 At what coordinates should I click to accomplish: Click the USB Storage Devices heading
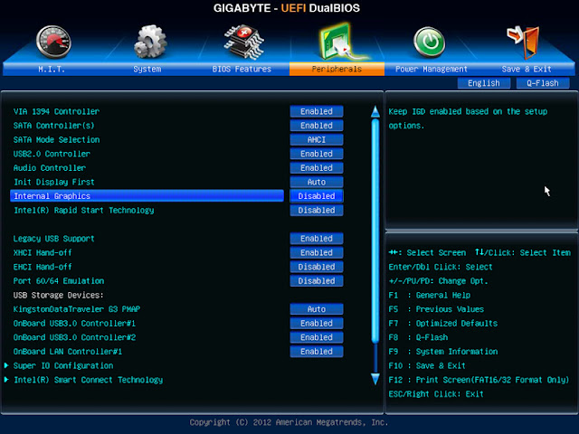pyautogui.click(x=58, y=295)
